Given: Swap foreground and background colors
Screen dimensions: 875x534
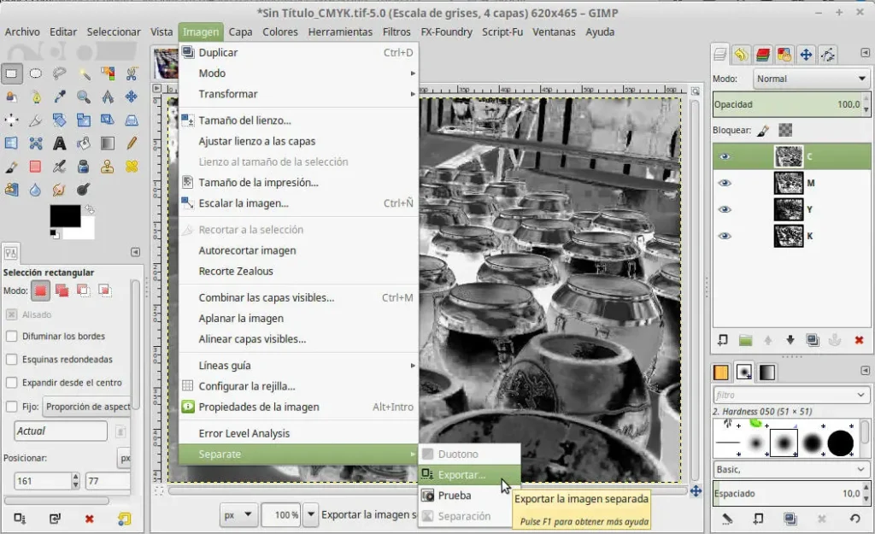Looking at the screenshot, I should point(89,209).
